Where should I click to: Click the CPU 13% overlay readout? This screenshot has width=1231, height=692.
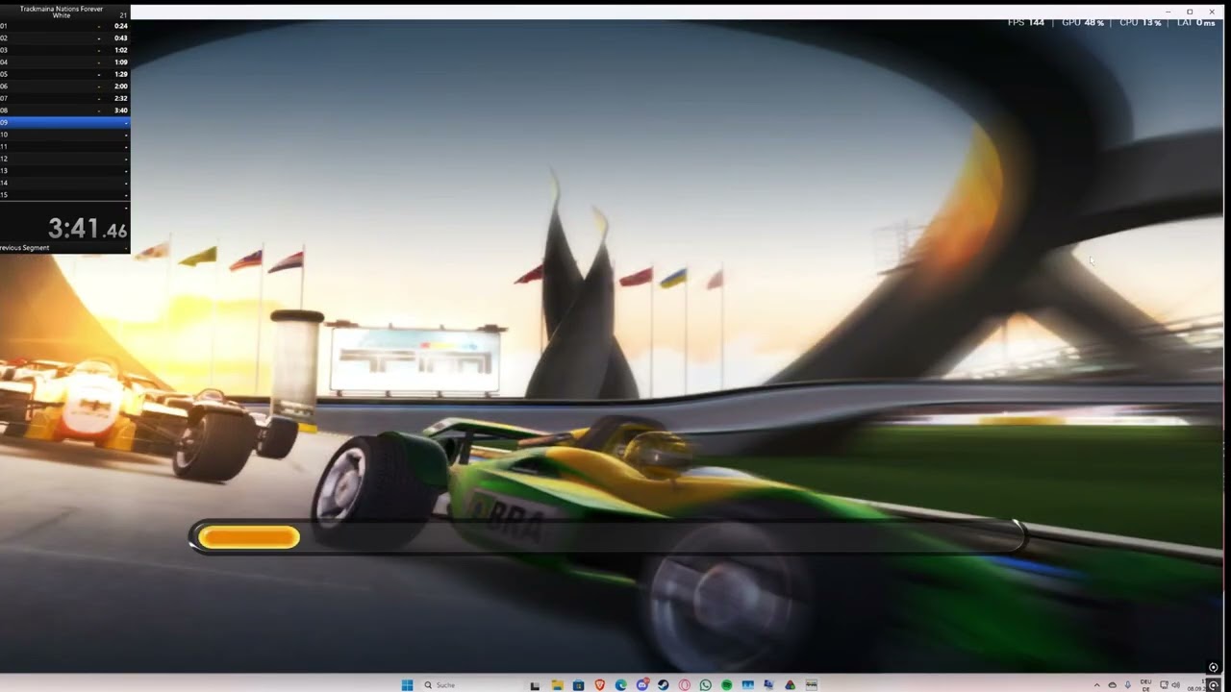pos(1141,22)
